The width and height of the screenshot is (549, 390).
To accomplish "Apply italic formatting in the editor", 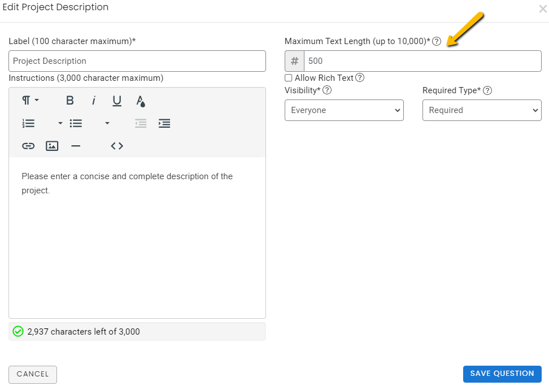I will tap(94, 100).
